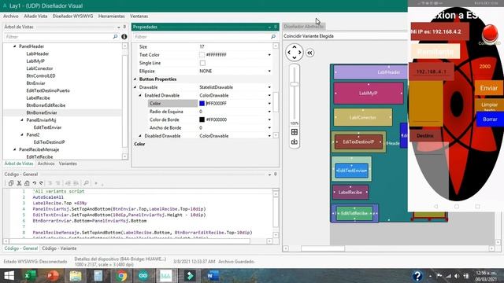The width and height of the screenshot is (504, 283).
Task: Open the Archivo menu
Action: click(10, 16)
